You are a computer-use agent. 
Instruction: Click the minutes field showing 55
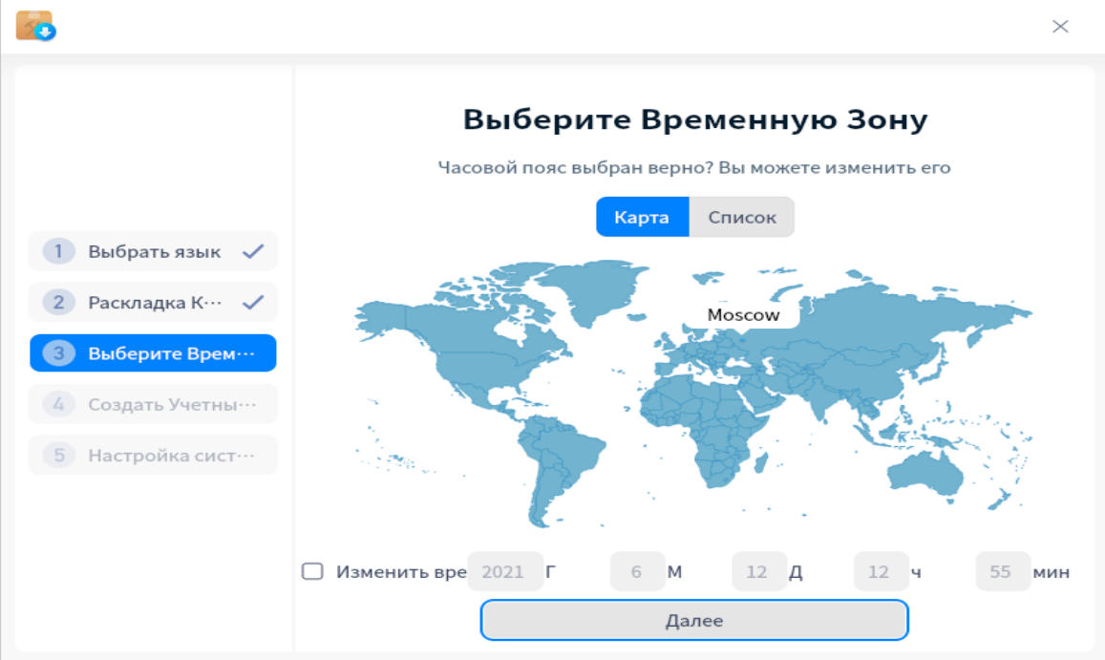click(x=1002, y=572)
